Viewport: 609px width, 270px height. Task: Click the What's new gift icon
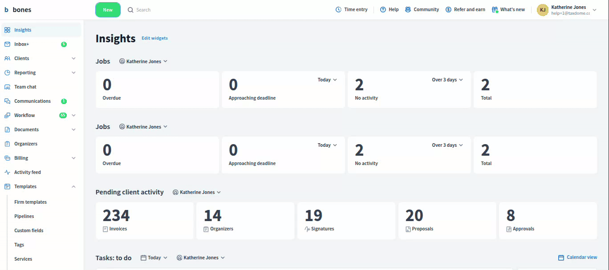pos(495,9)
